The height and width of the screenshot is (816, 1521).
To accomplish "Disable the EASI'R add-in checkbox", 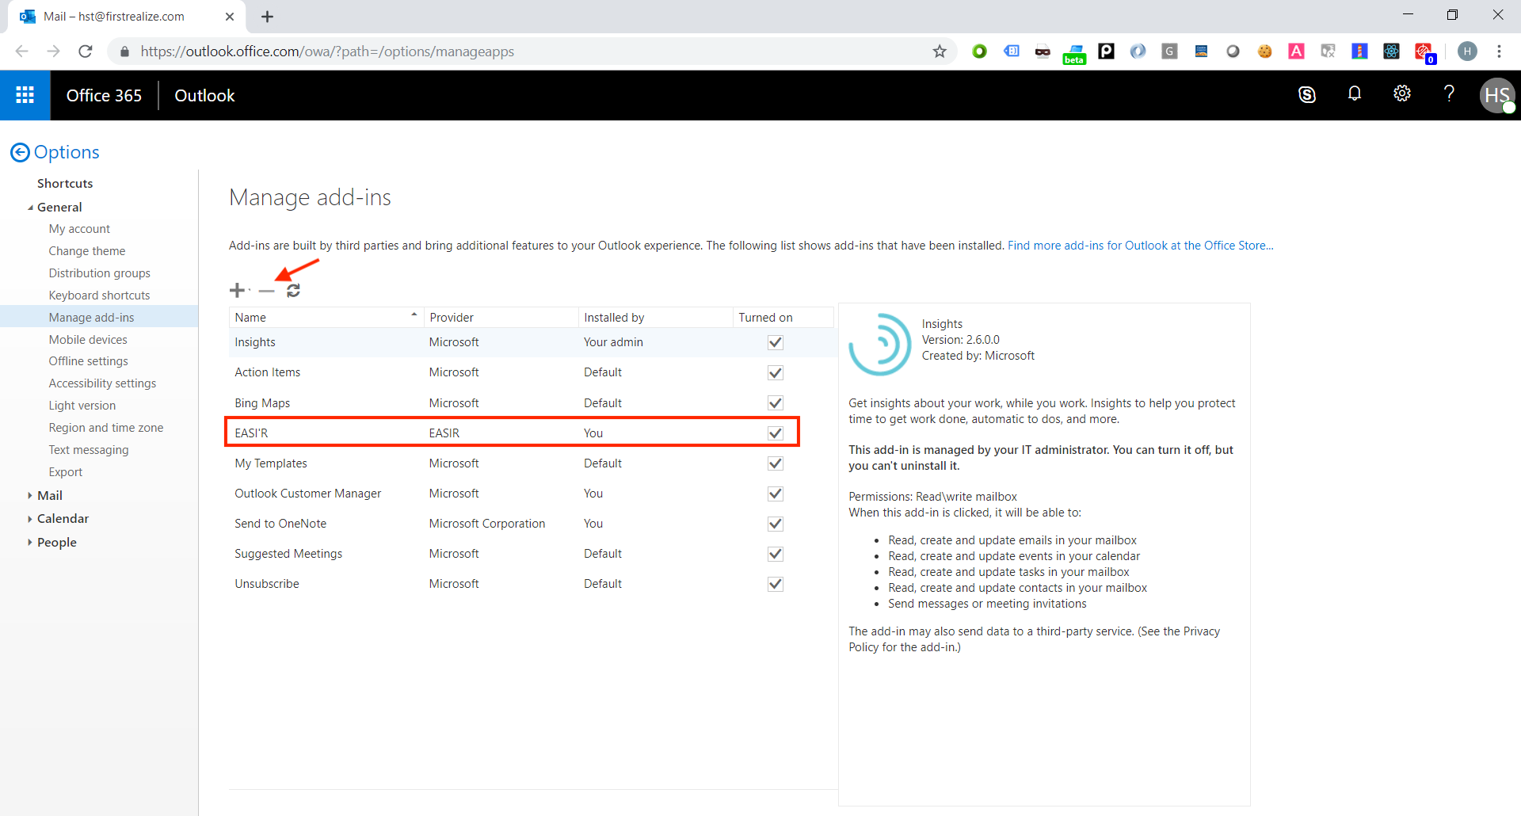I will [776, 433].
